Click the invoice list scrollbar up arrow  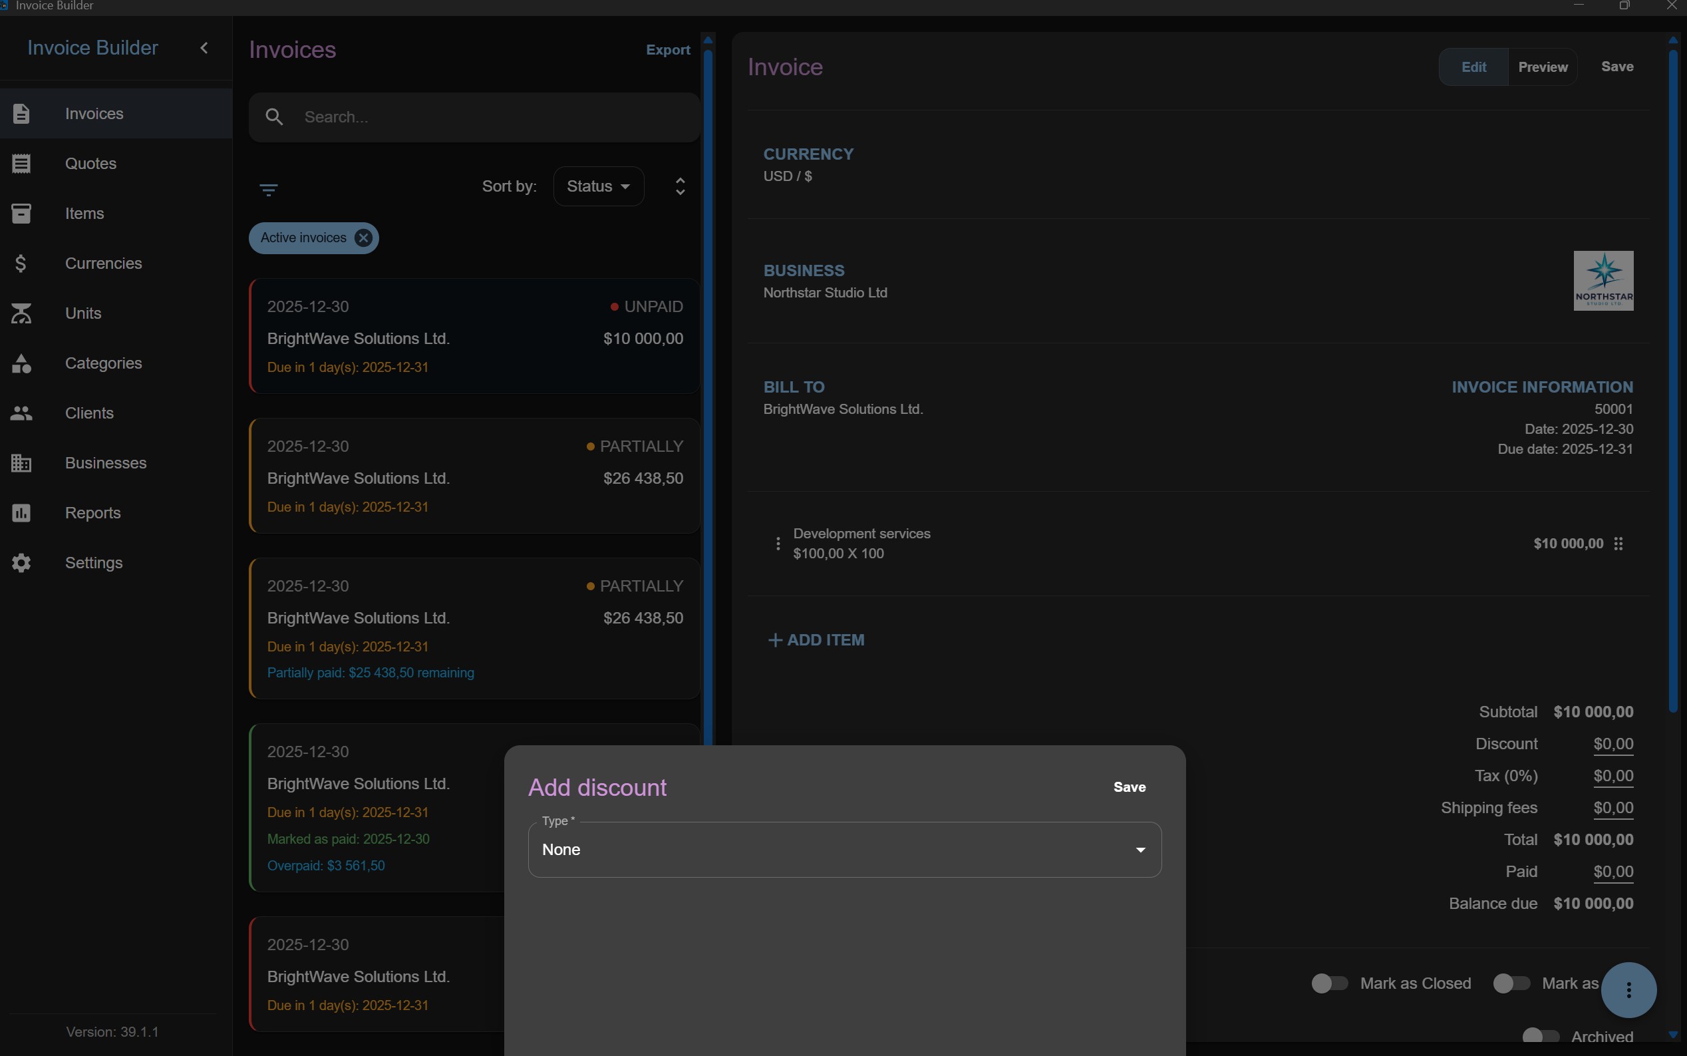click(708, 40)
